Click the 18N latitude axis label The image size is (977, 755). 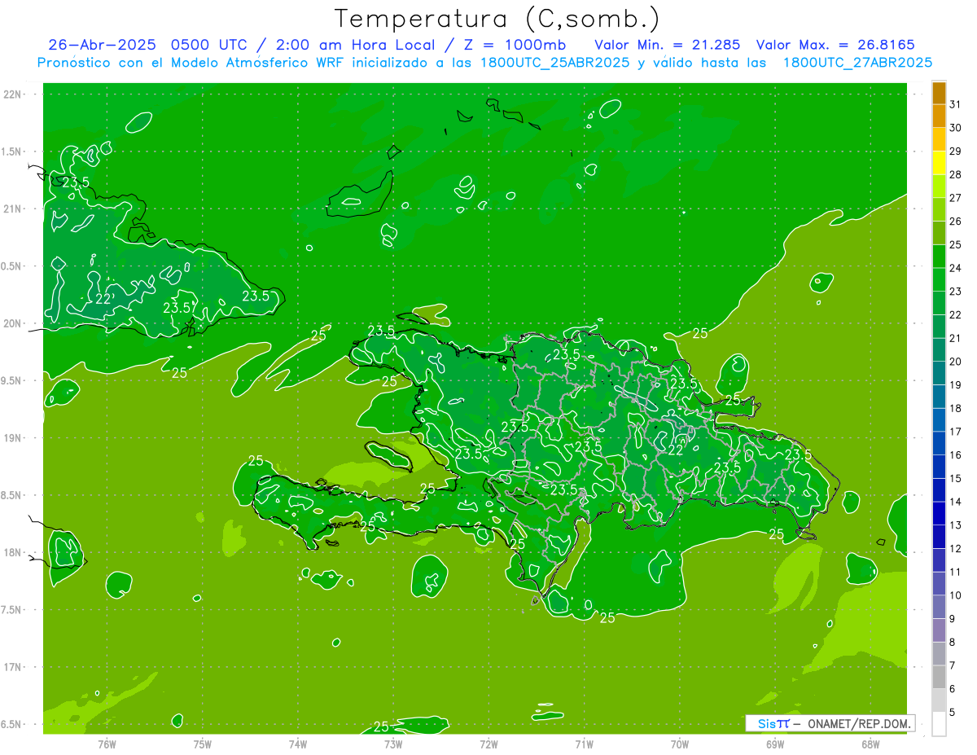point(13,552)
